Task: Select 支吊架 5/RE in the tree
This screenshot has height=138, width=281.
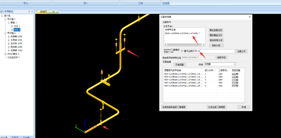Action: click(16, 36)
